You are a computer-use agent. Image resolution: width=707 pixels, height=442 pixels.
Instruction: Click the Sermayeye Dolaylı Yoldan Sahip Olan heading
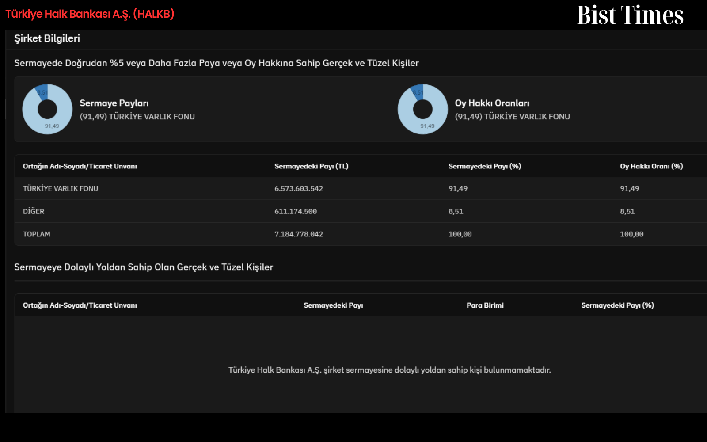click(144, 267)
